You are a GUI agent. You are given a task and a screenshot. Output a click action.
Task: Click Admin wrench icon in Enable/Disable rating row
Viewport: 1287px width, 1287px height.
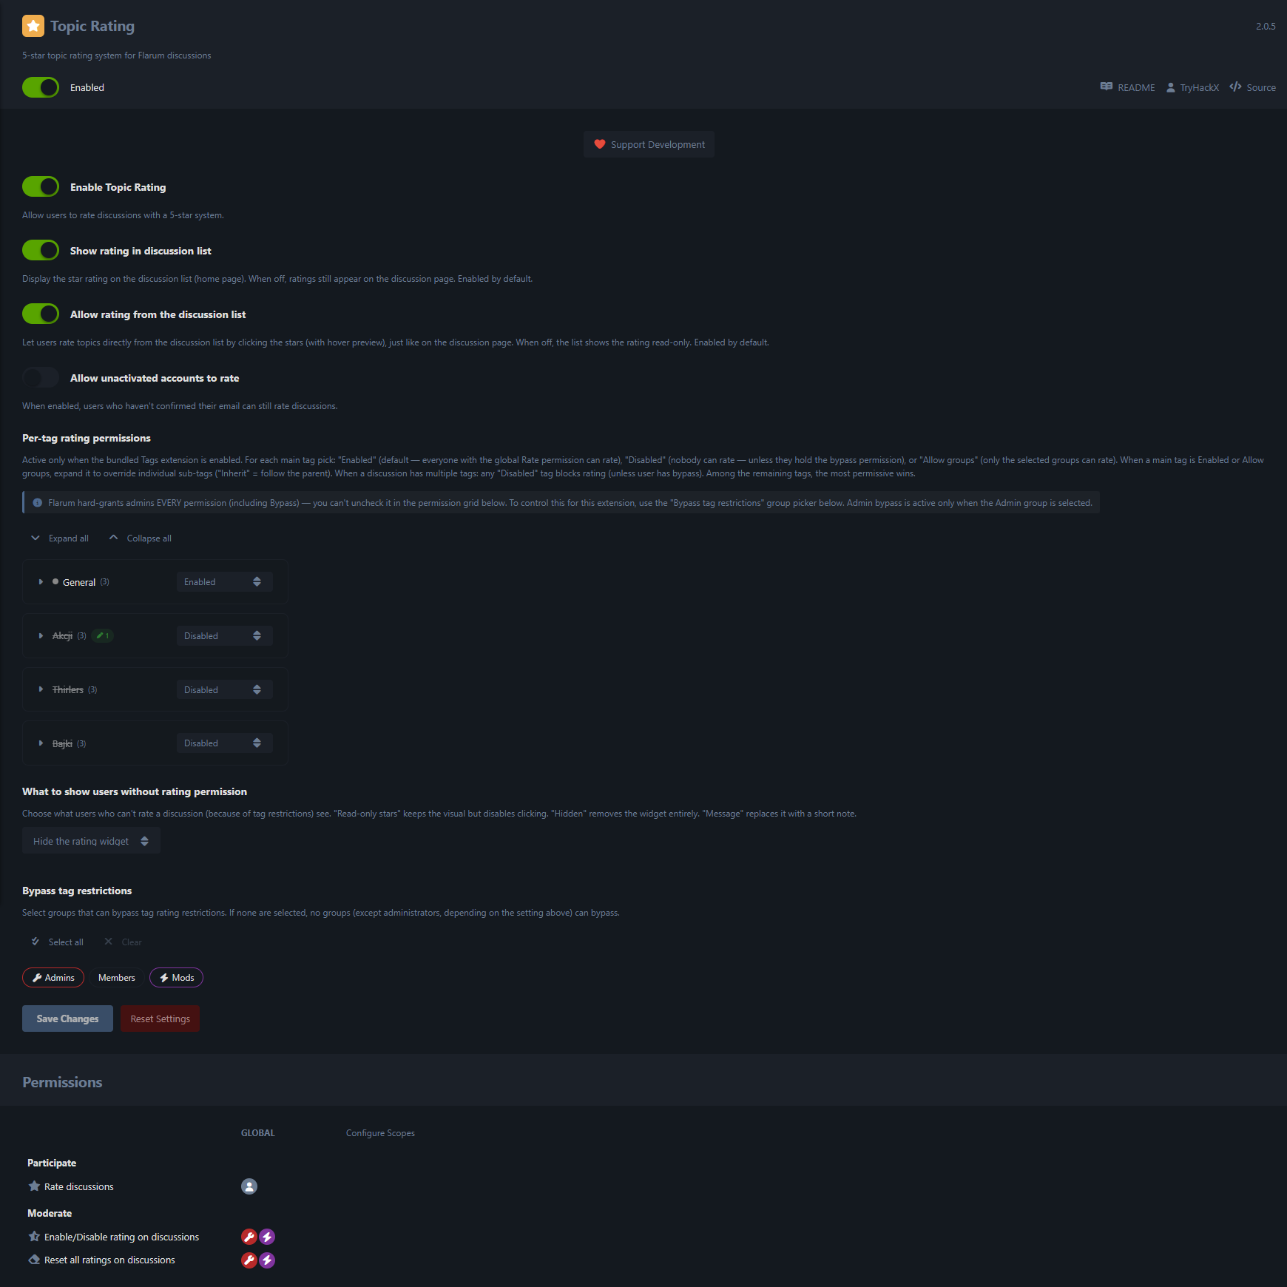click(x=249, y=1237)
